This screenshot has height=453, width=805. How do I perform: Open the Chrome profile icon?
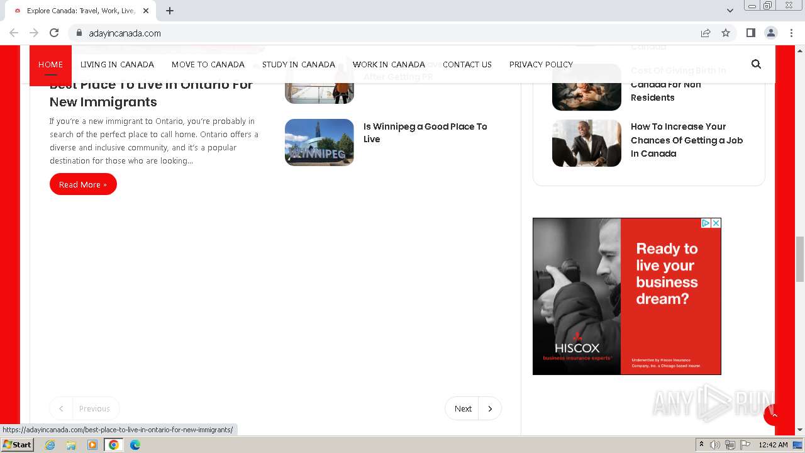pyautogui.click(x=771, y=33)
